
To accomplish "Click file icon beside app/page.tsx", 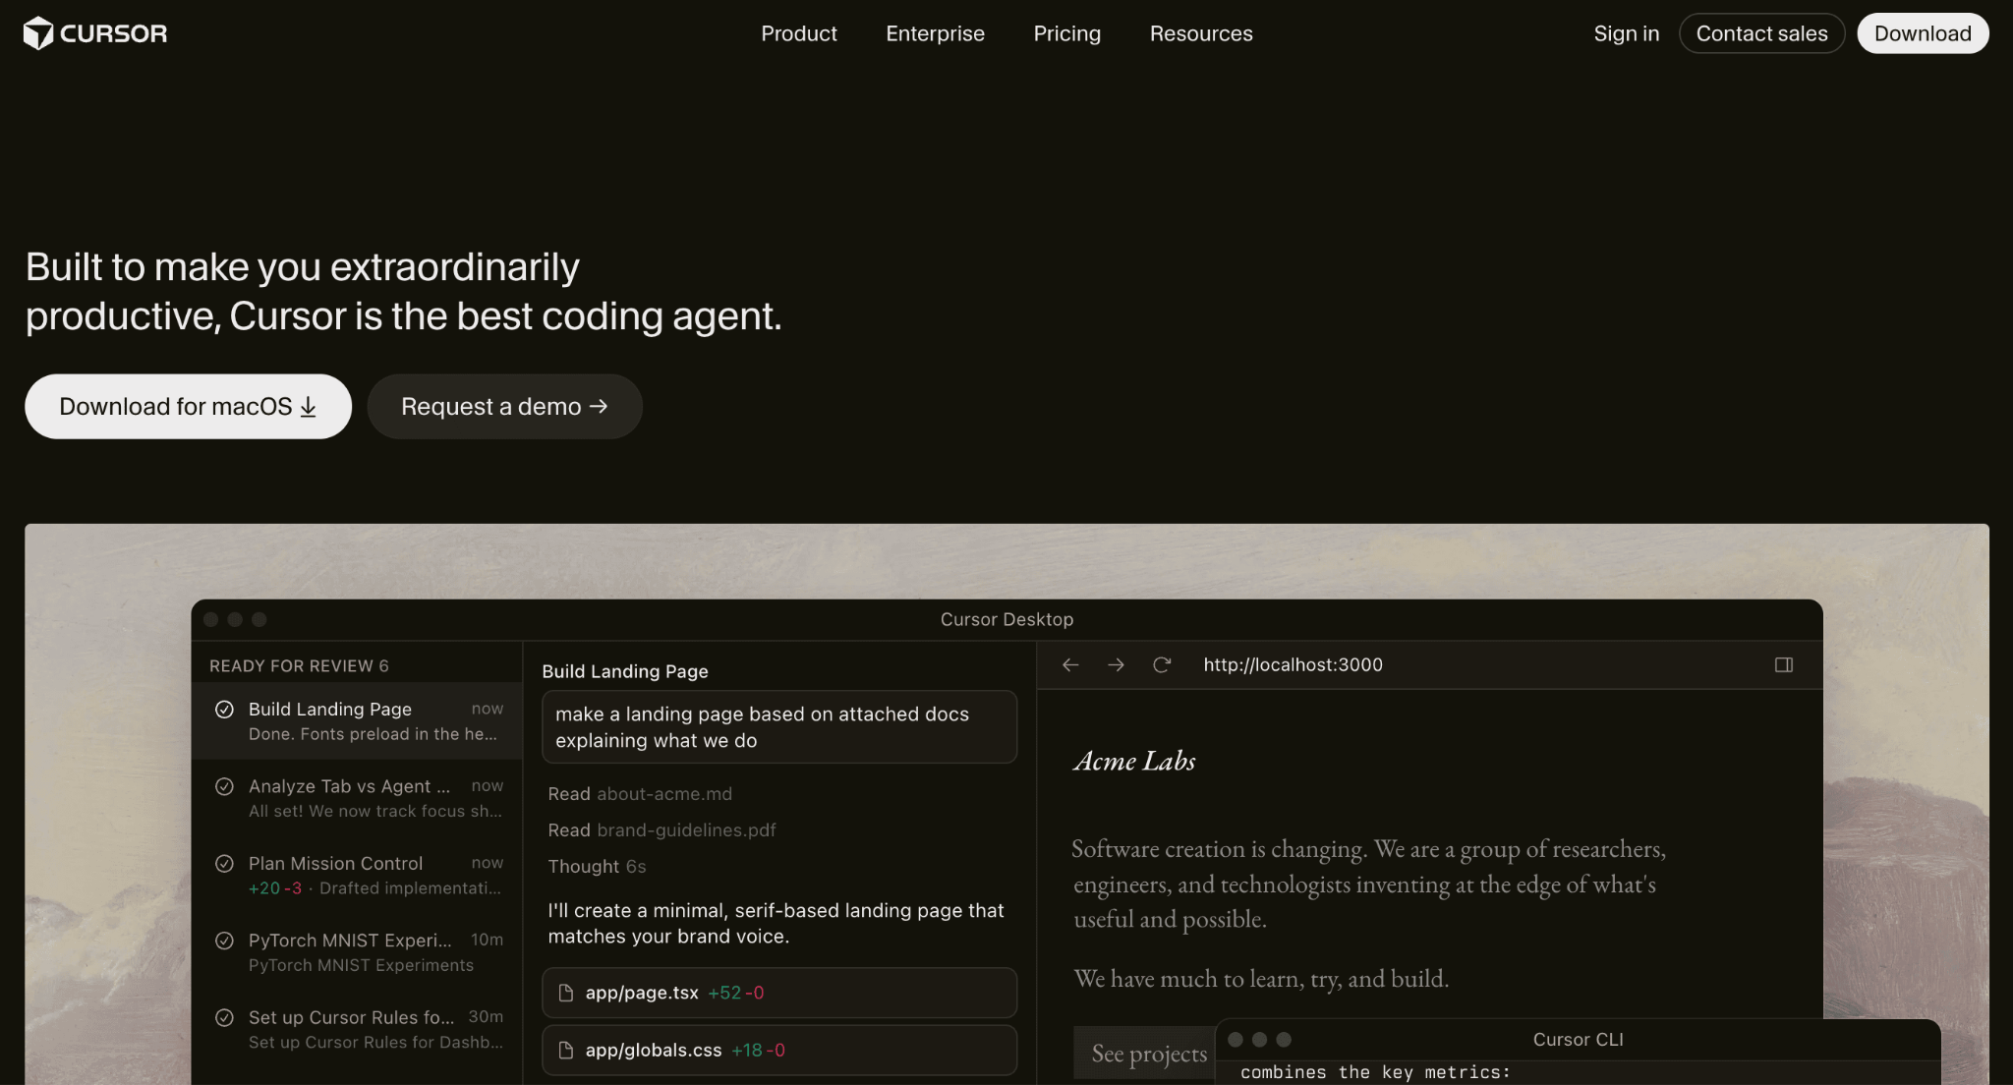I will pos(566,994).
